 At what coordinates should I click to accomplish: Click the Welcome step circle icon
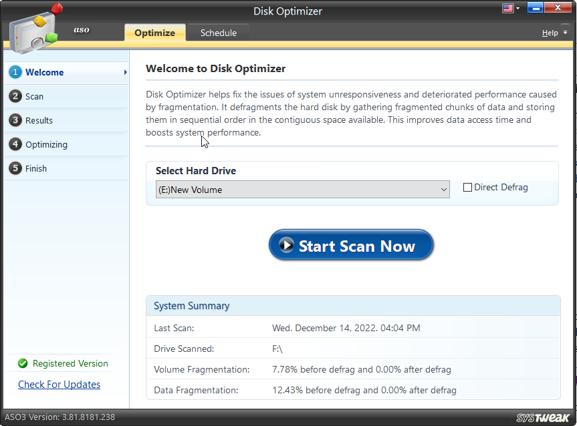coord(15,72)
